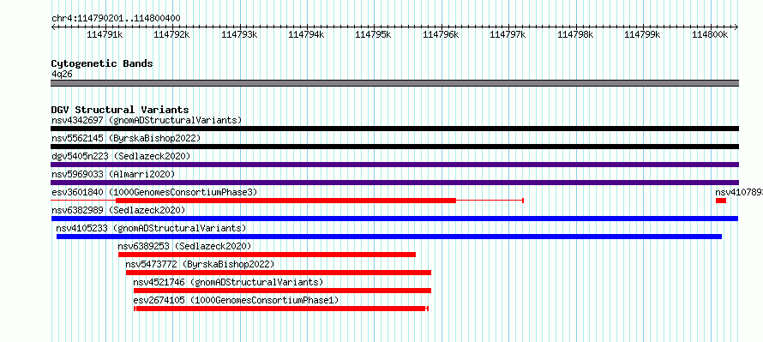The height and width of the screenshot is (342, 763).
Task: Select the red bar under nsv5473772
Action: point(279,273)
